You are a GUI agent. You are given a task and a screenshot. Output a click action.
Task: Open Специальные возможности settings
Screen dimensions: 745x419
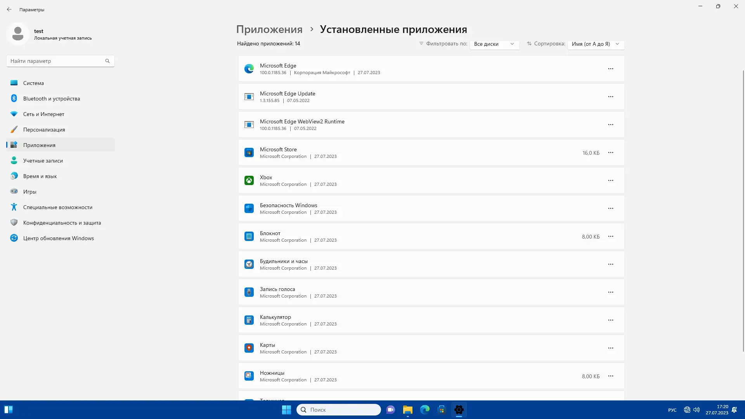57,207
